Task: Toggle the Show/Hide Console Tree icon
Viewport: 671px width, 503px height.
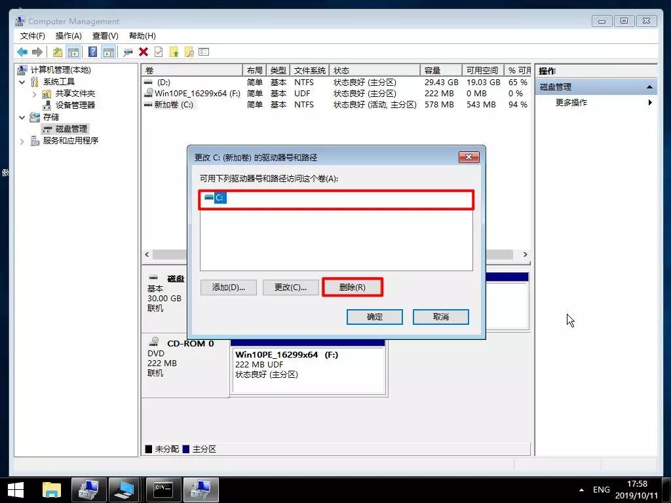Action: [73, 52]
